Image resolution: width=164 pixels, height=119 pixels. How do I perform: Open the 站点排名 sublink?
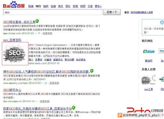tap(81, 60)
